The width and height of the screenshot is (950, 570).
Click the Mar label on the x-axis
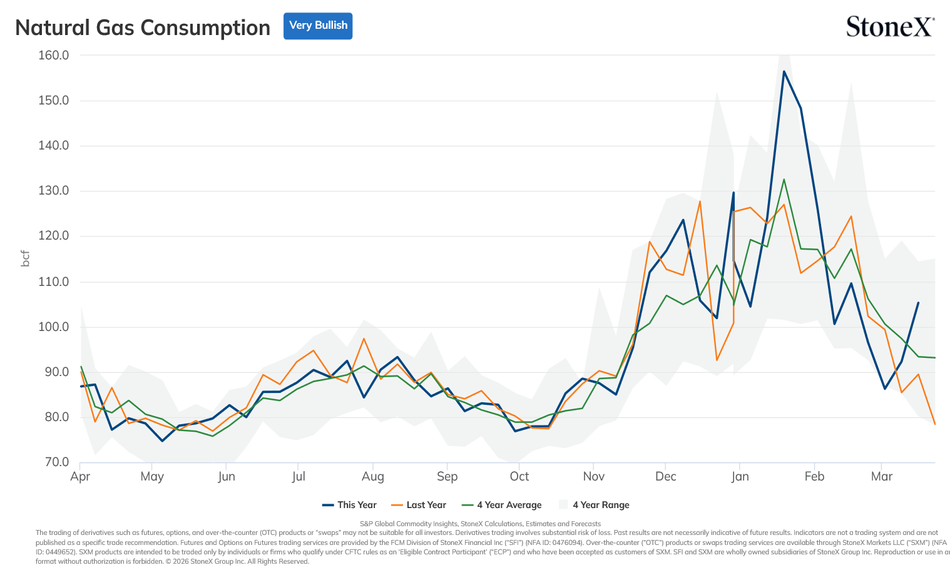pyautogui.click(x=882, y=476)
